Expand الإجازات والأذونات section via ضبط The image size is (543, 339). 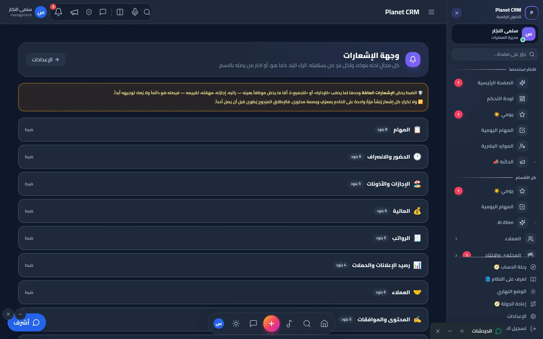tap(29, 184)
